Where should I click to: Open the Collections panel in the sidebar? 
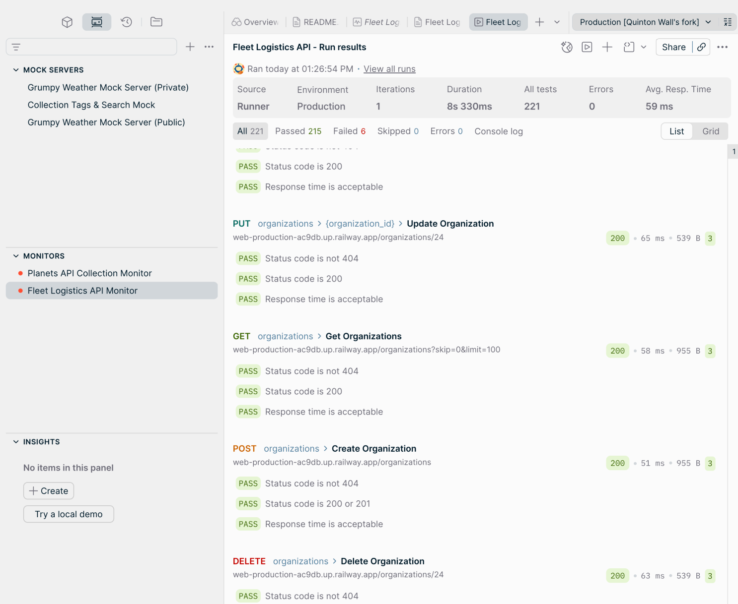67,22
